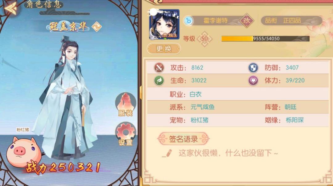Click the crossed swords attack icon

159,68
